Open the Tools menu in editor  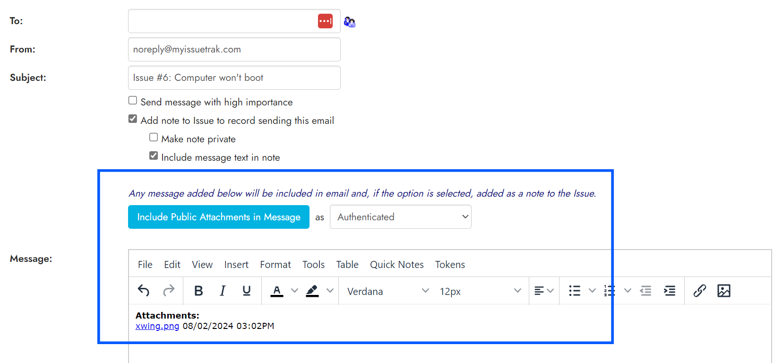[314, 265]
